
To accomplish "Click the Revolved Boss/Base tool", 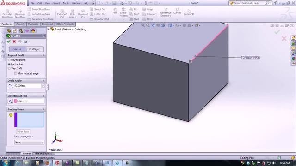I will click(20, 14).
